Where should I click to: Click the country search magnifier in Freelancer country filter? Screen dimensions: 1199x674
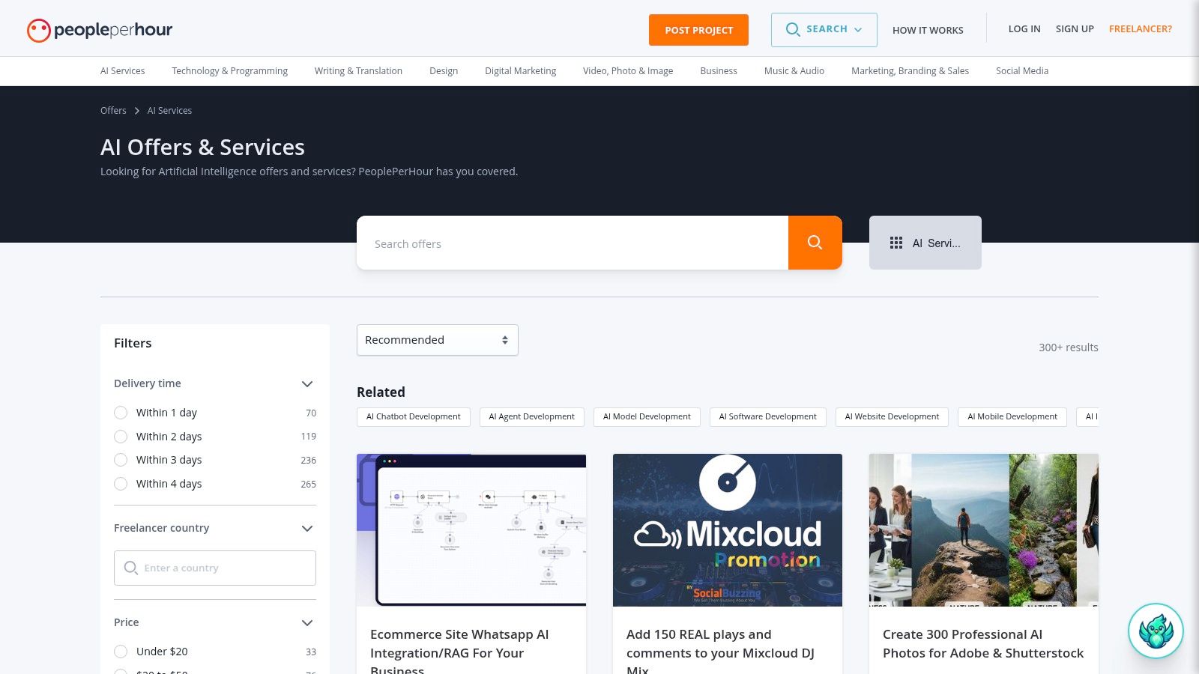pyautogui.click(x=130, y=568)
